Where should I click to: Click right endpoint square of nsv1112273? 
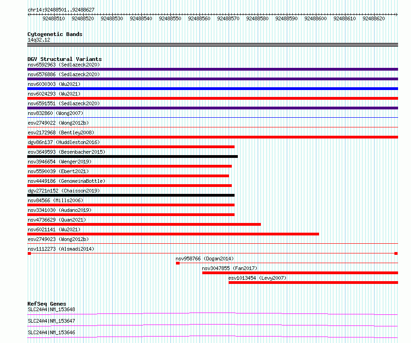tap(396, 253)
